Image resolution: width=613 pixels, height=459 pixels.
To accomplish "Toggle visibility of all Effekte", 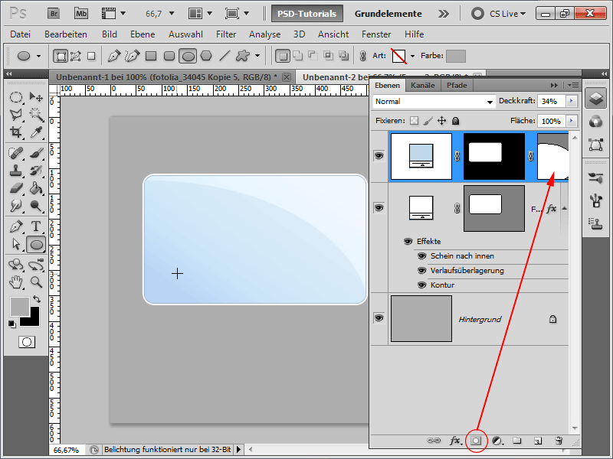I will pos(408,241).
